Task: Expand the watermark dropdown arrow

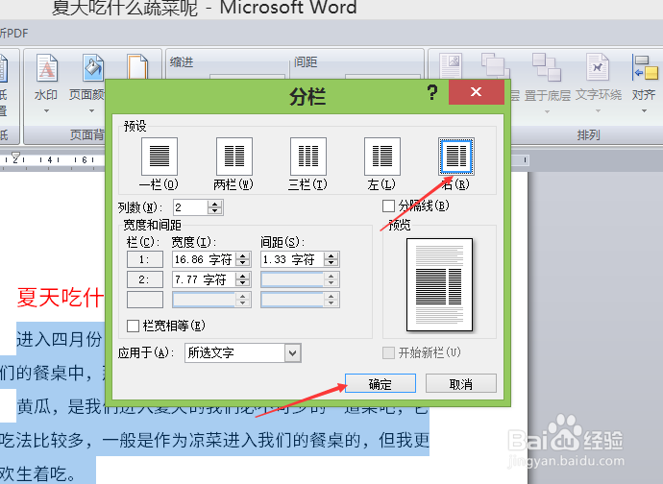Action: 46,111
